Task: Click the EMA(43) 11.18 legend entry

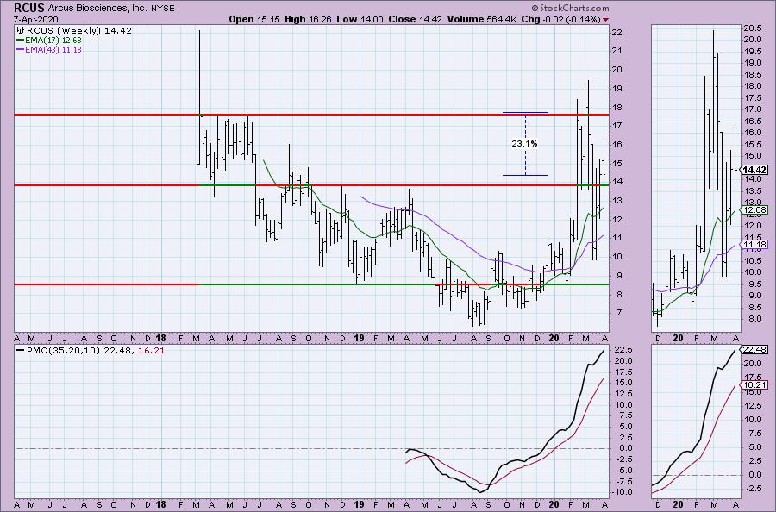Action: coord(53,49)
